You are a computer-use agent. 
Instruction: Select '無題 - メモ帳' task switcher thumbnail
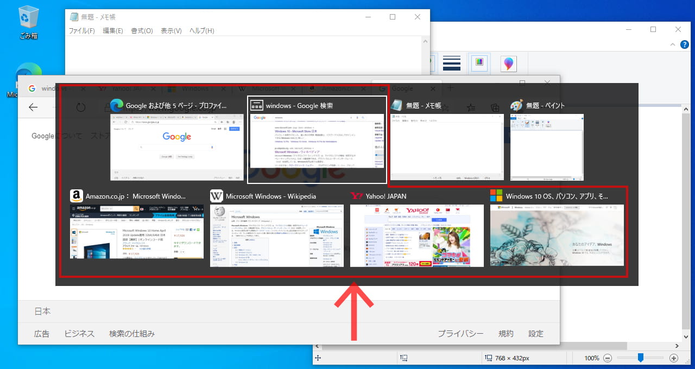click(447, 139)
